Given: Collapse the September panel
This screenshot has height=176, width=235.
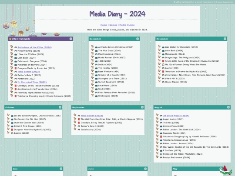Looking at the screenshot, I should 142,107.
